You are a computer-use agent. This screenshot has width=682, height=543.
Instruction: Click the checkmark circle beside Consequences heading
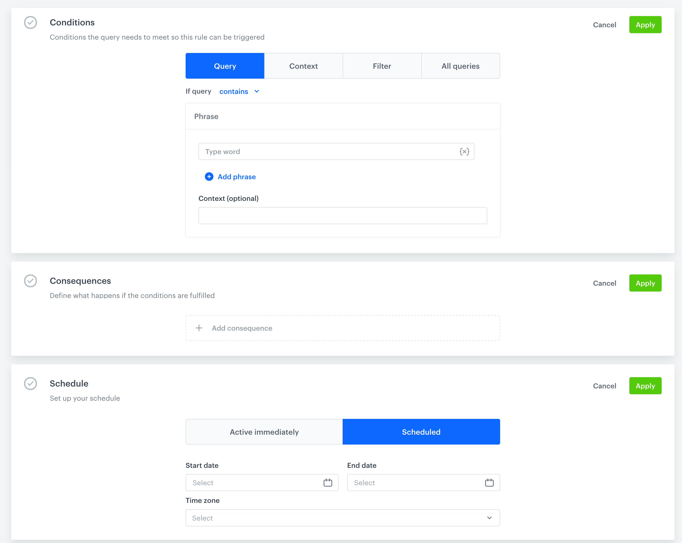tap(30, 281)
